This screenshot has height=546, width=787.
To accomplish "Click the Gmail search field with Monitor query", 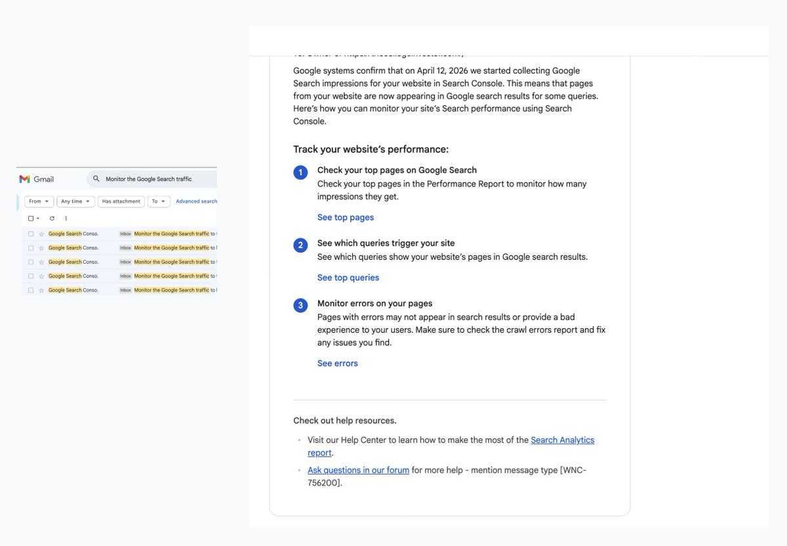I will click(151, 179).
